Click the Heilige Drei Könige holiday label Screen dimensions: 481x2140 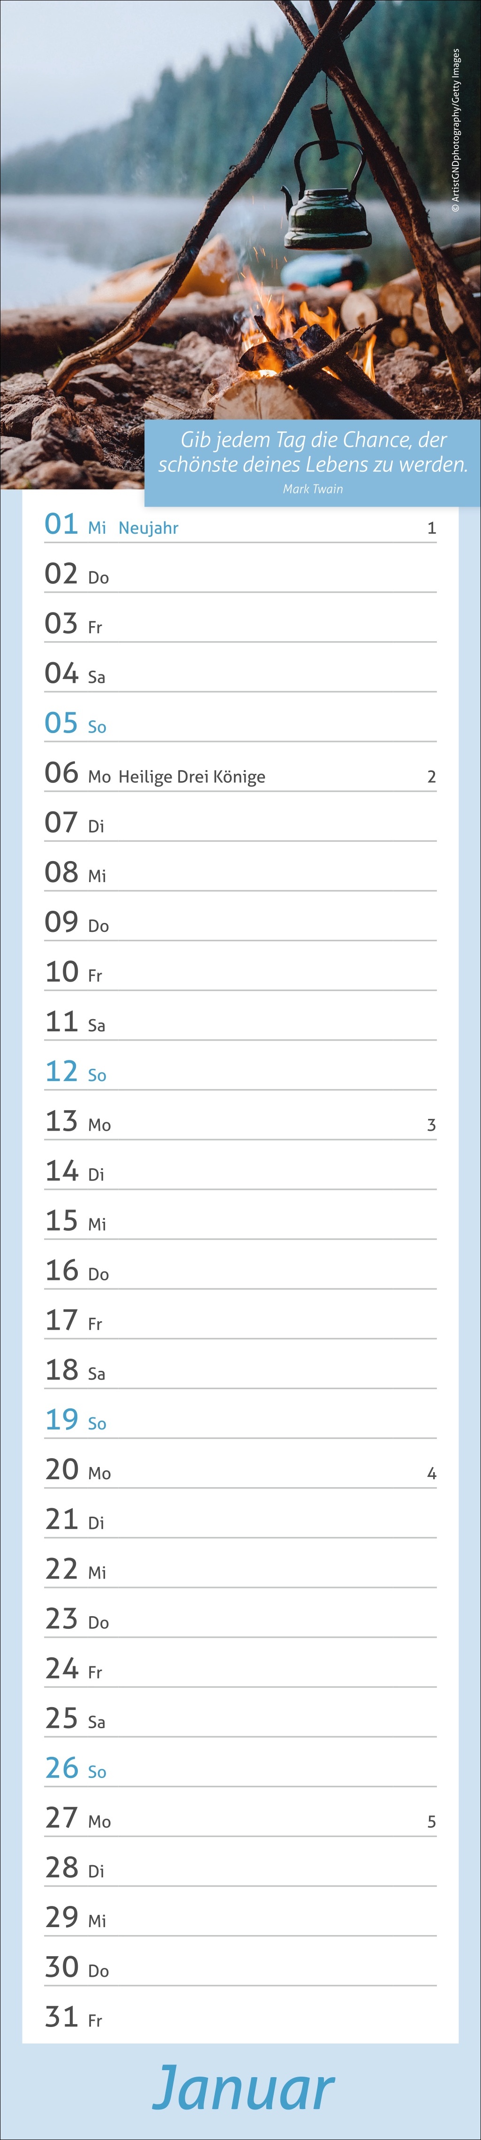(192, 777)
